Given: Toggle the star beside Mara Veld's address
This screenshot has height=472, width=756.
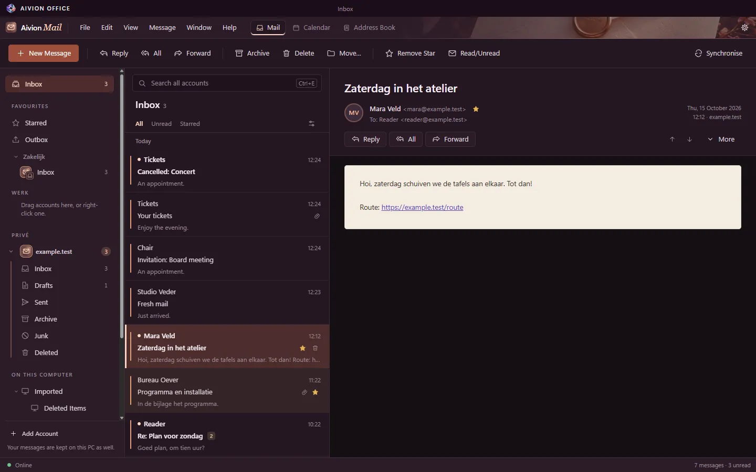Looking at the screenshot, I should click(476, 109).
